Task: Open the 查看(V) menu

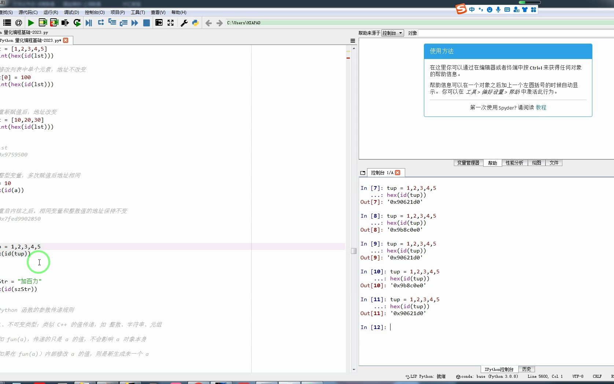Action: click(158, 12)
